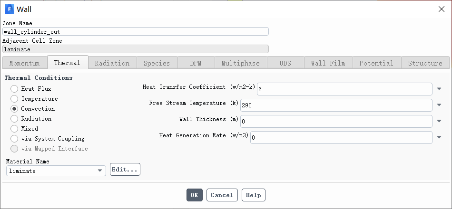The width and height of the screenshot is (452, 209).
Task: Open the Material Name combo box
Action: pyautogui.click(x=56, y=171)
